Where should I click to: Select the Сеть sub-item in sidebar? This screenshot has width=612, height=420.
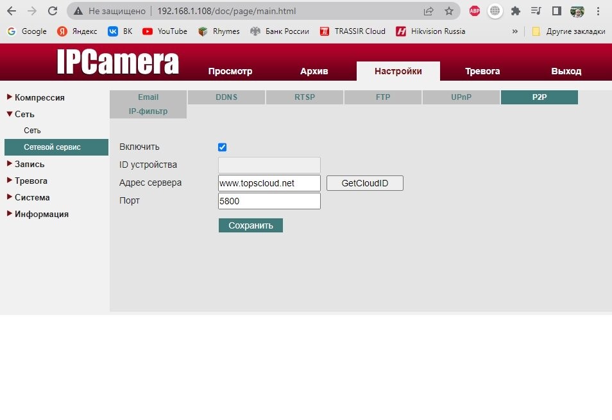coord(32,131)
